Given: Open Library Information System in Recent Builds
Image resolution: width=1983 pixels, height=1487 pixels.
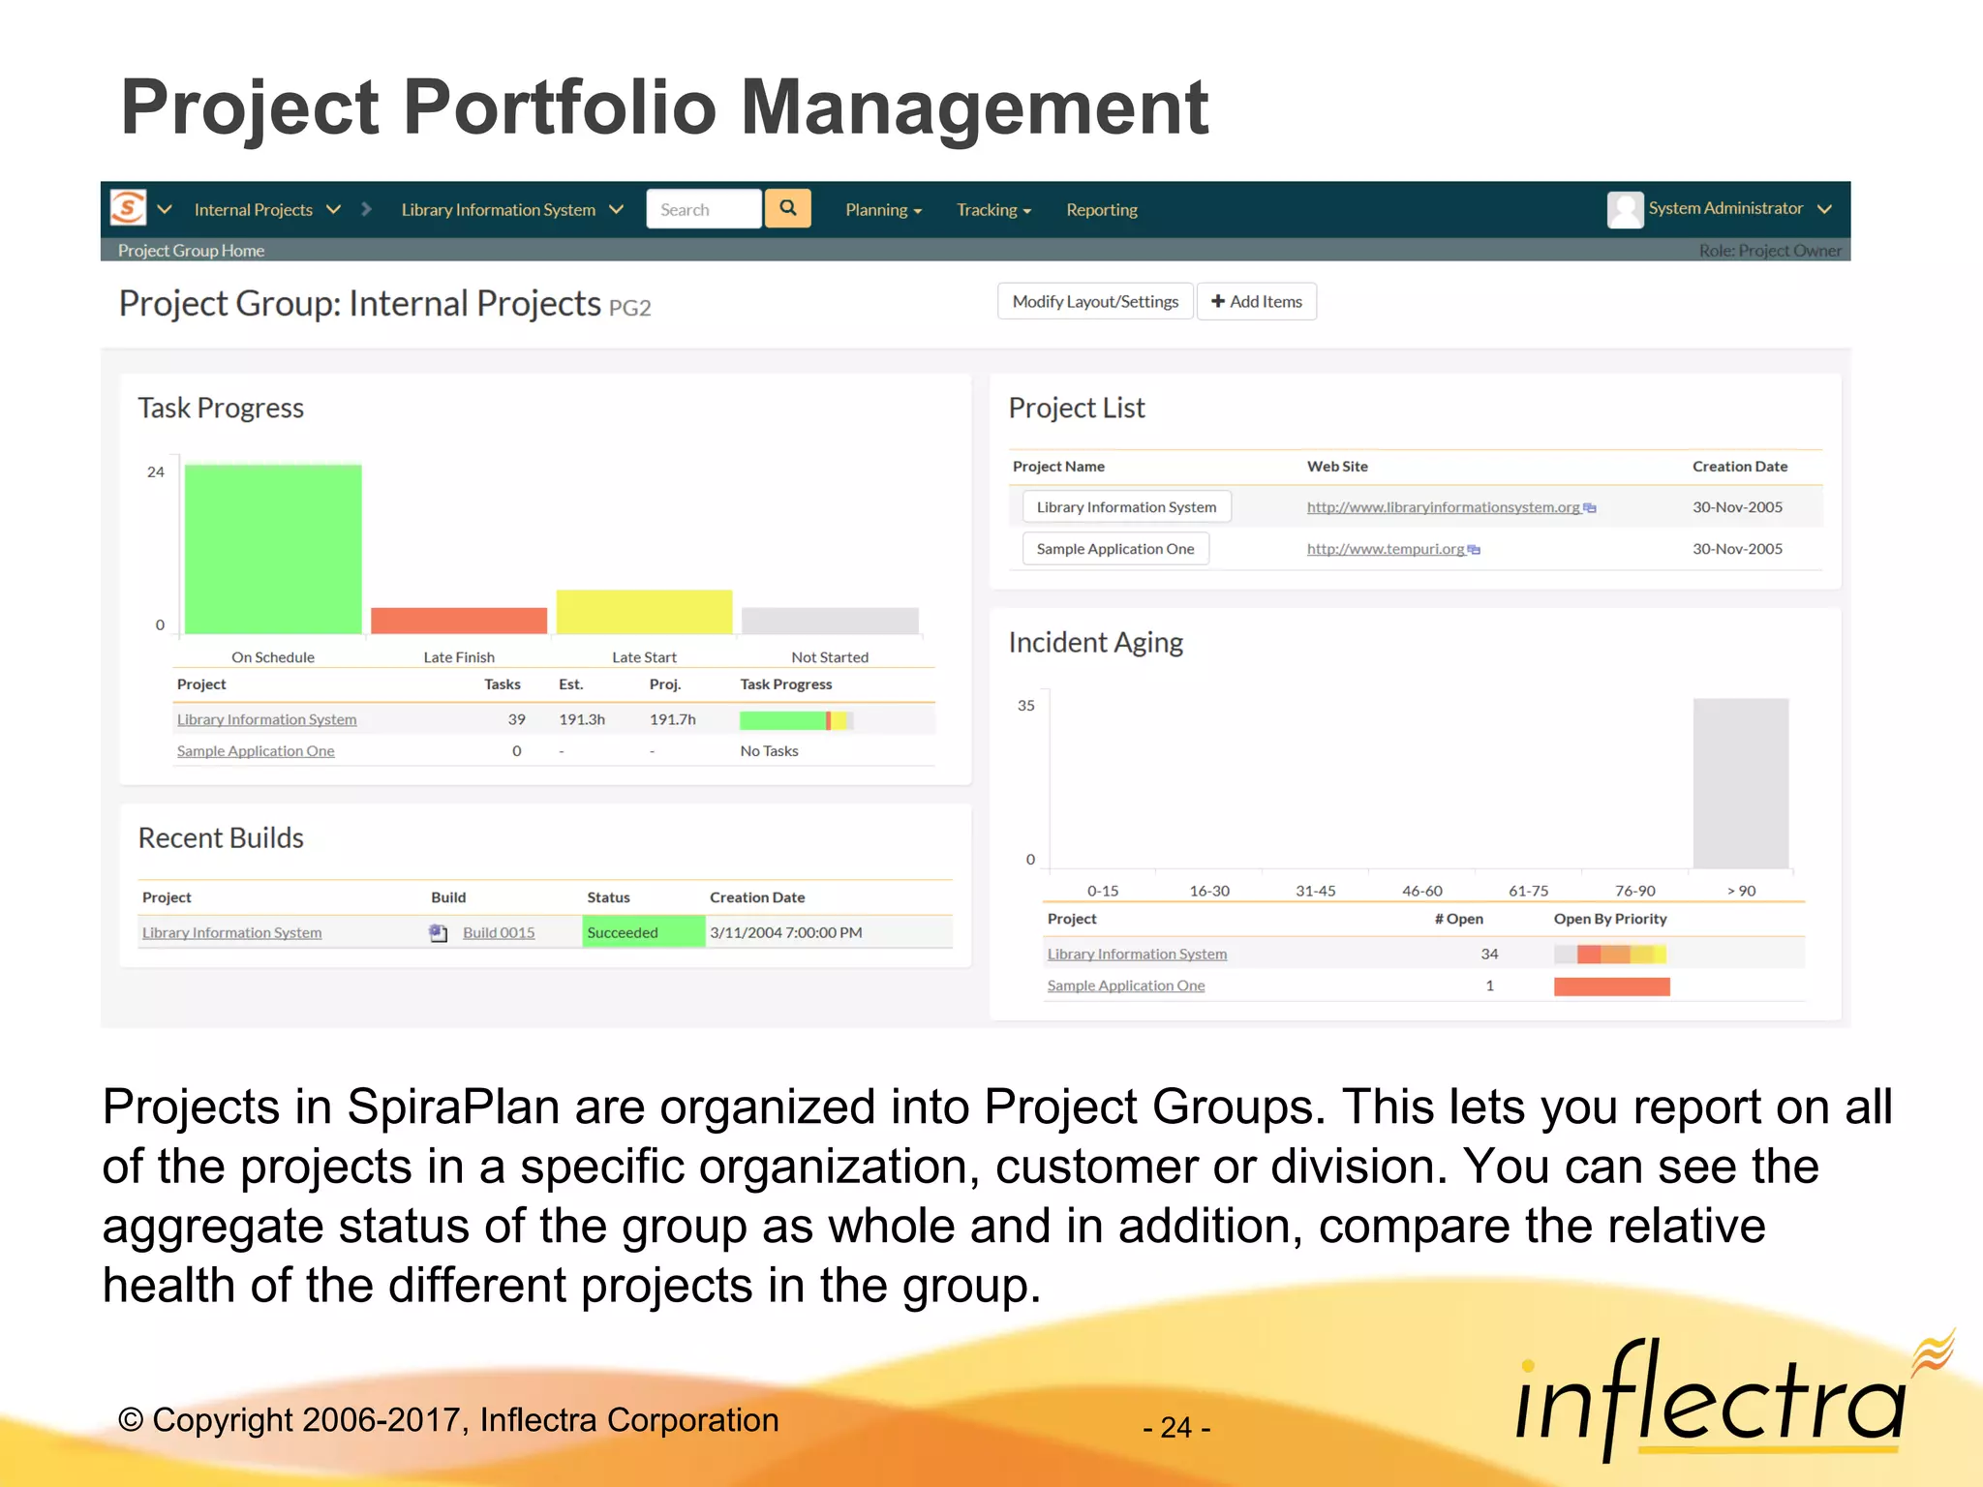Looking at the screenshot, I should [x=231, y=932].
